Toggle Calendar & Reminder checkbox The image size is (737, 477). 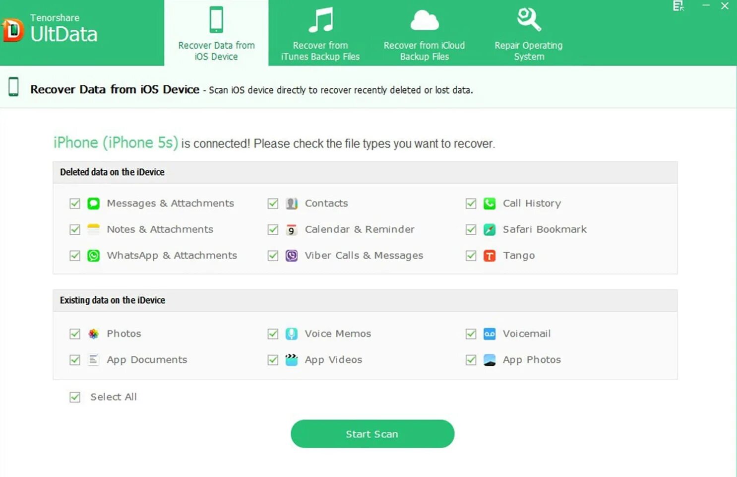point(273,229)
